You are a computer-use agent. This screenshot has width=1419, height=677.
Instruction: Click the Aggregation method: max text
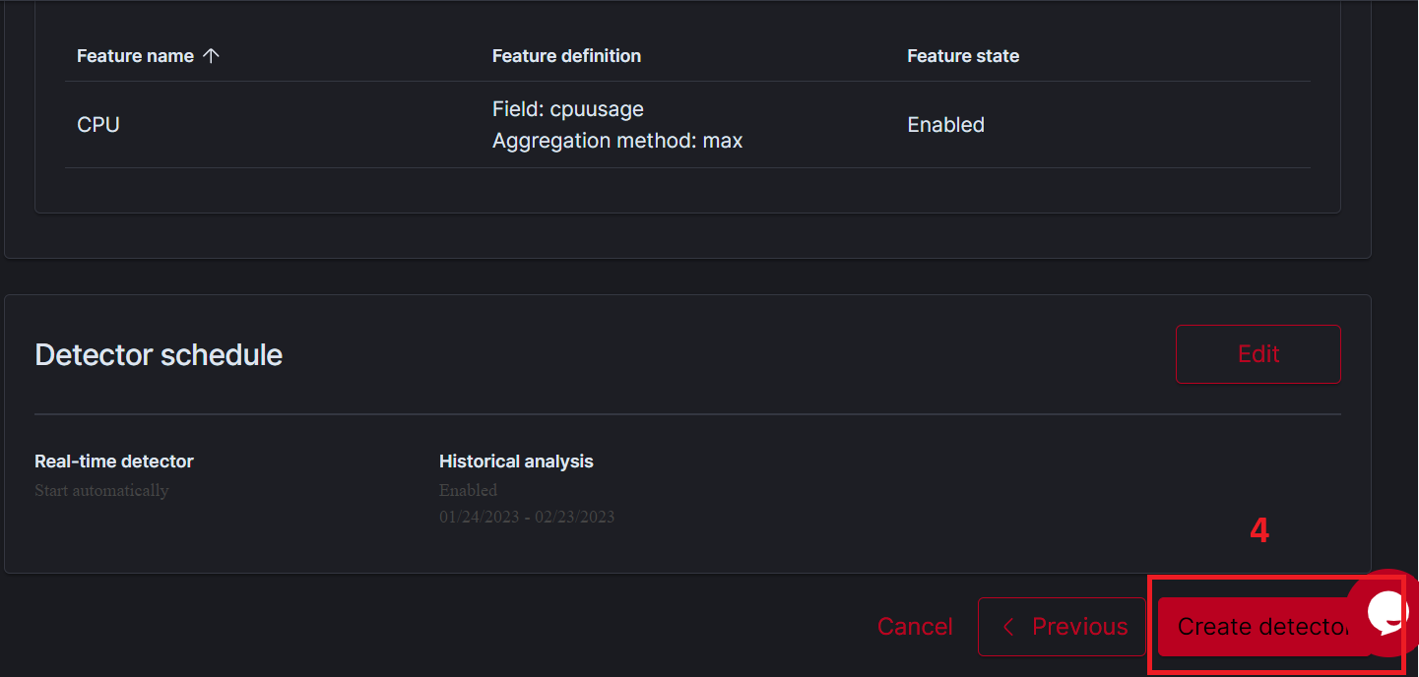click(x=617, y=141)
